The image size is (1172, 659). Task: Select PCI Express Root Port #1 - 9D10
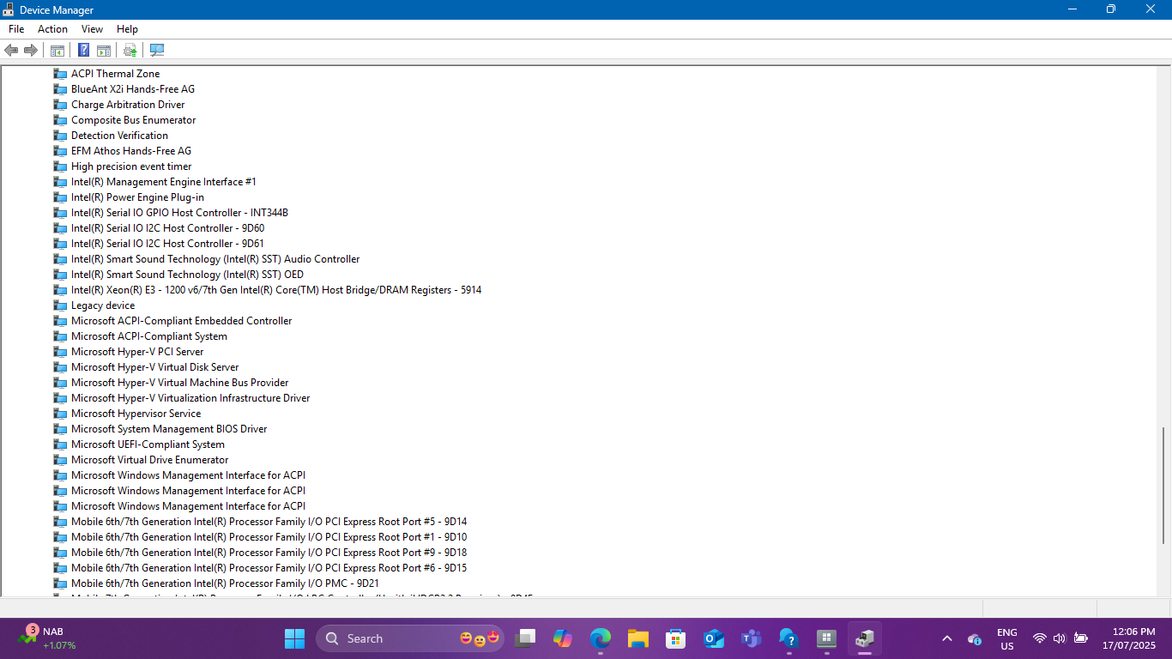tap(269, 537)
